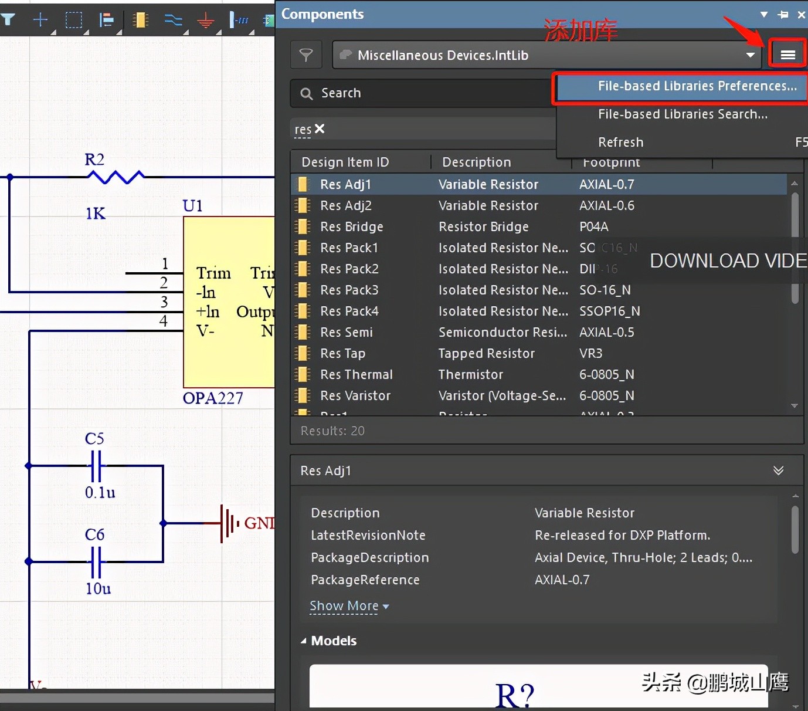Select File-based Libraries Search menu item
Screen dimensions: 808x711
(x=682, y=114)
